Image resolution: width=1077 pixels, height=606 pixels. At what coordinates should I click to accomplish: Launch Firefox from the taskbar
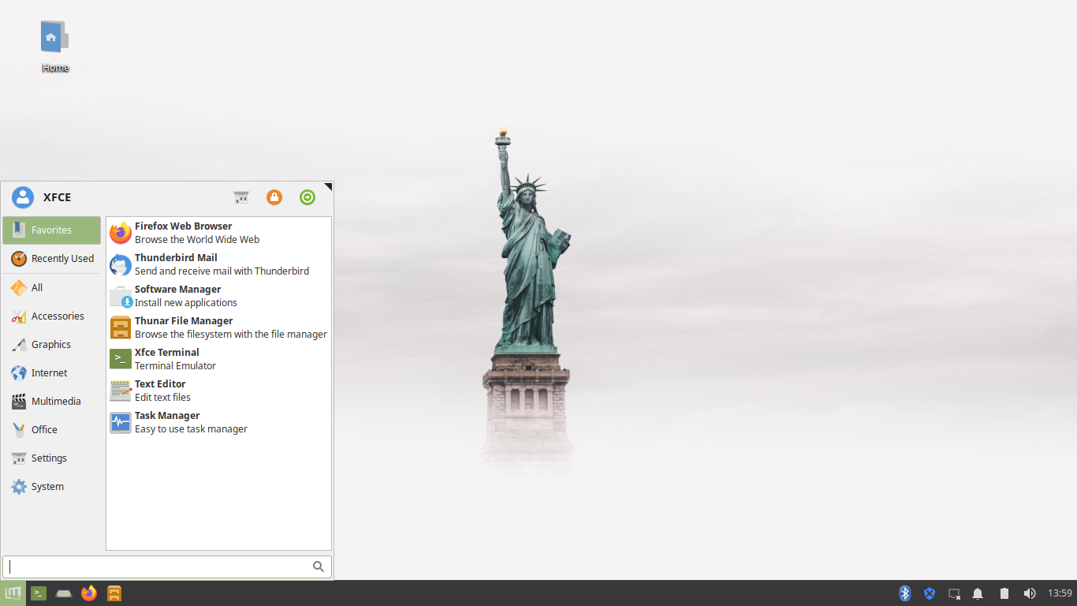89,593
